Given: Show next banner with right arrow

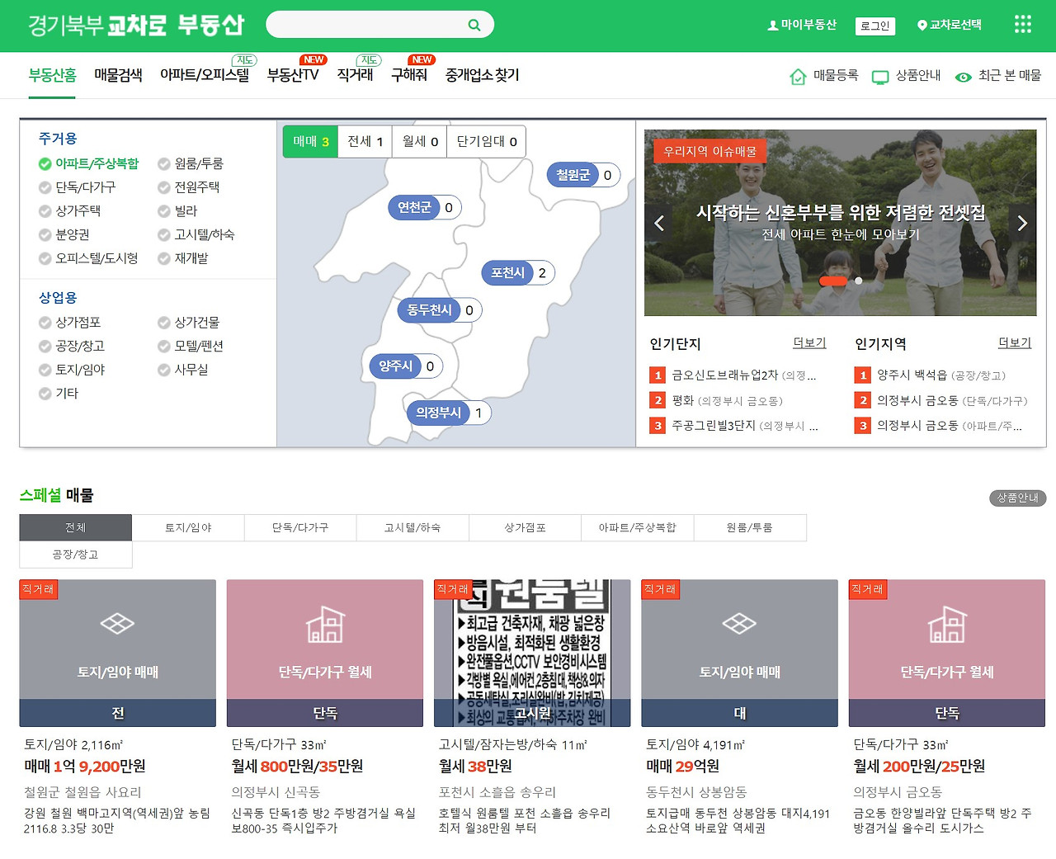Looking at the screenshot, I should (1022, 223).
